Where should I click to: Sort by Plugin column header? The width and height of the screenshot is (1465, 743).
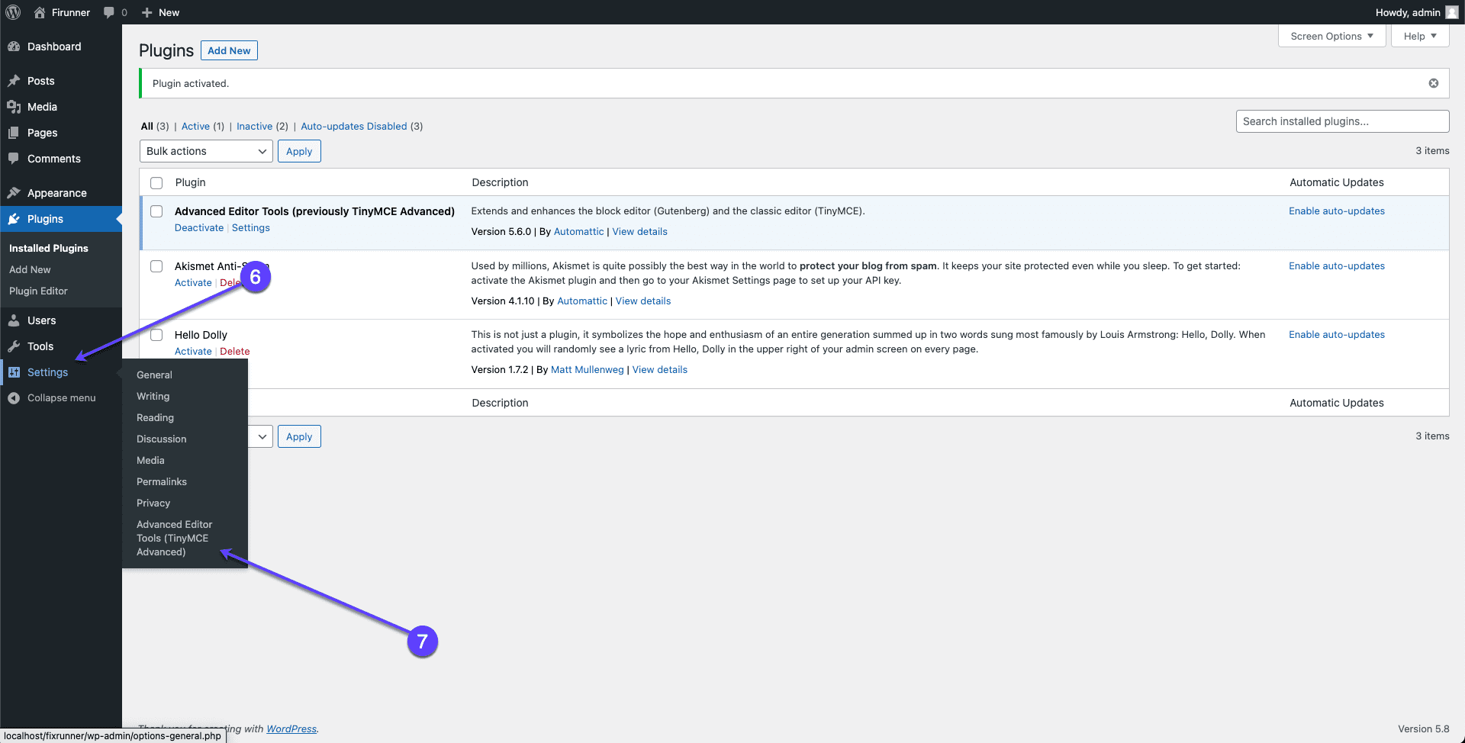click(190, 182)
